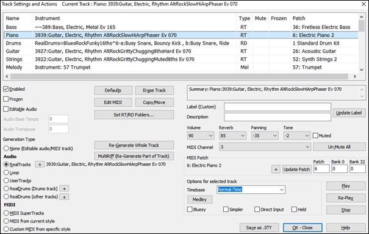Open the Timebase Normal-Time dropdown
This screenshot has height=234, width=369.
coord(251,190)
